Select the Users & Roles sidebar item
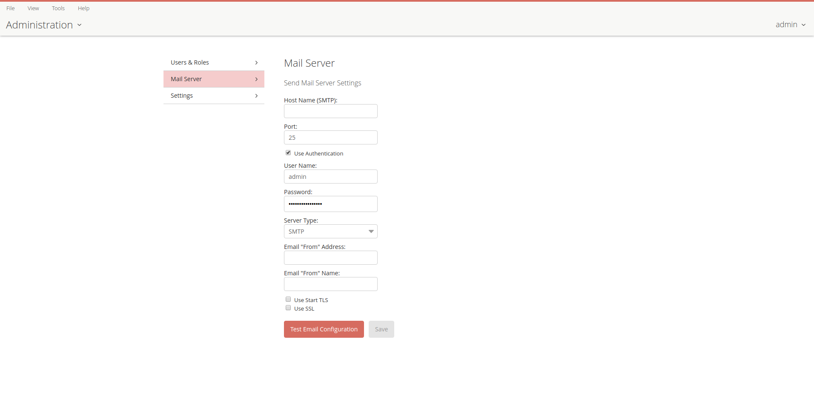Image resolution: width=814 pixels, height=407 pixels. [x=190, y=62]
